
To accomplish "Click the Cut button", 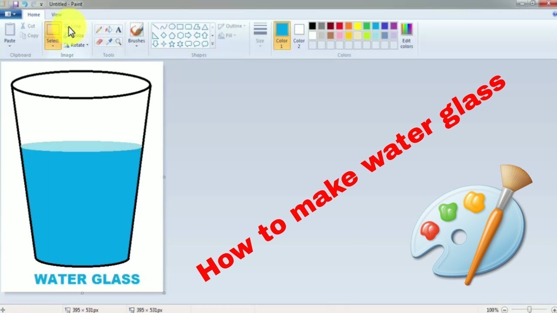I will pos(28,26).
